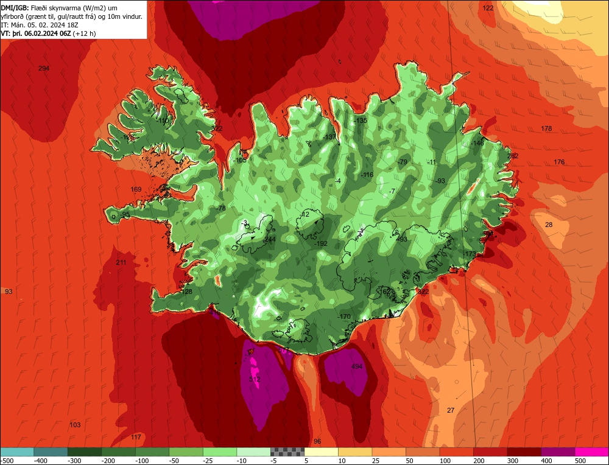Click the map value -78 in west Iceland
Viewport: 609px width, 465px height.
click(x=220, y=208)
